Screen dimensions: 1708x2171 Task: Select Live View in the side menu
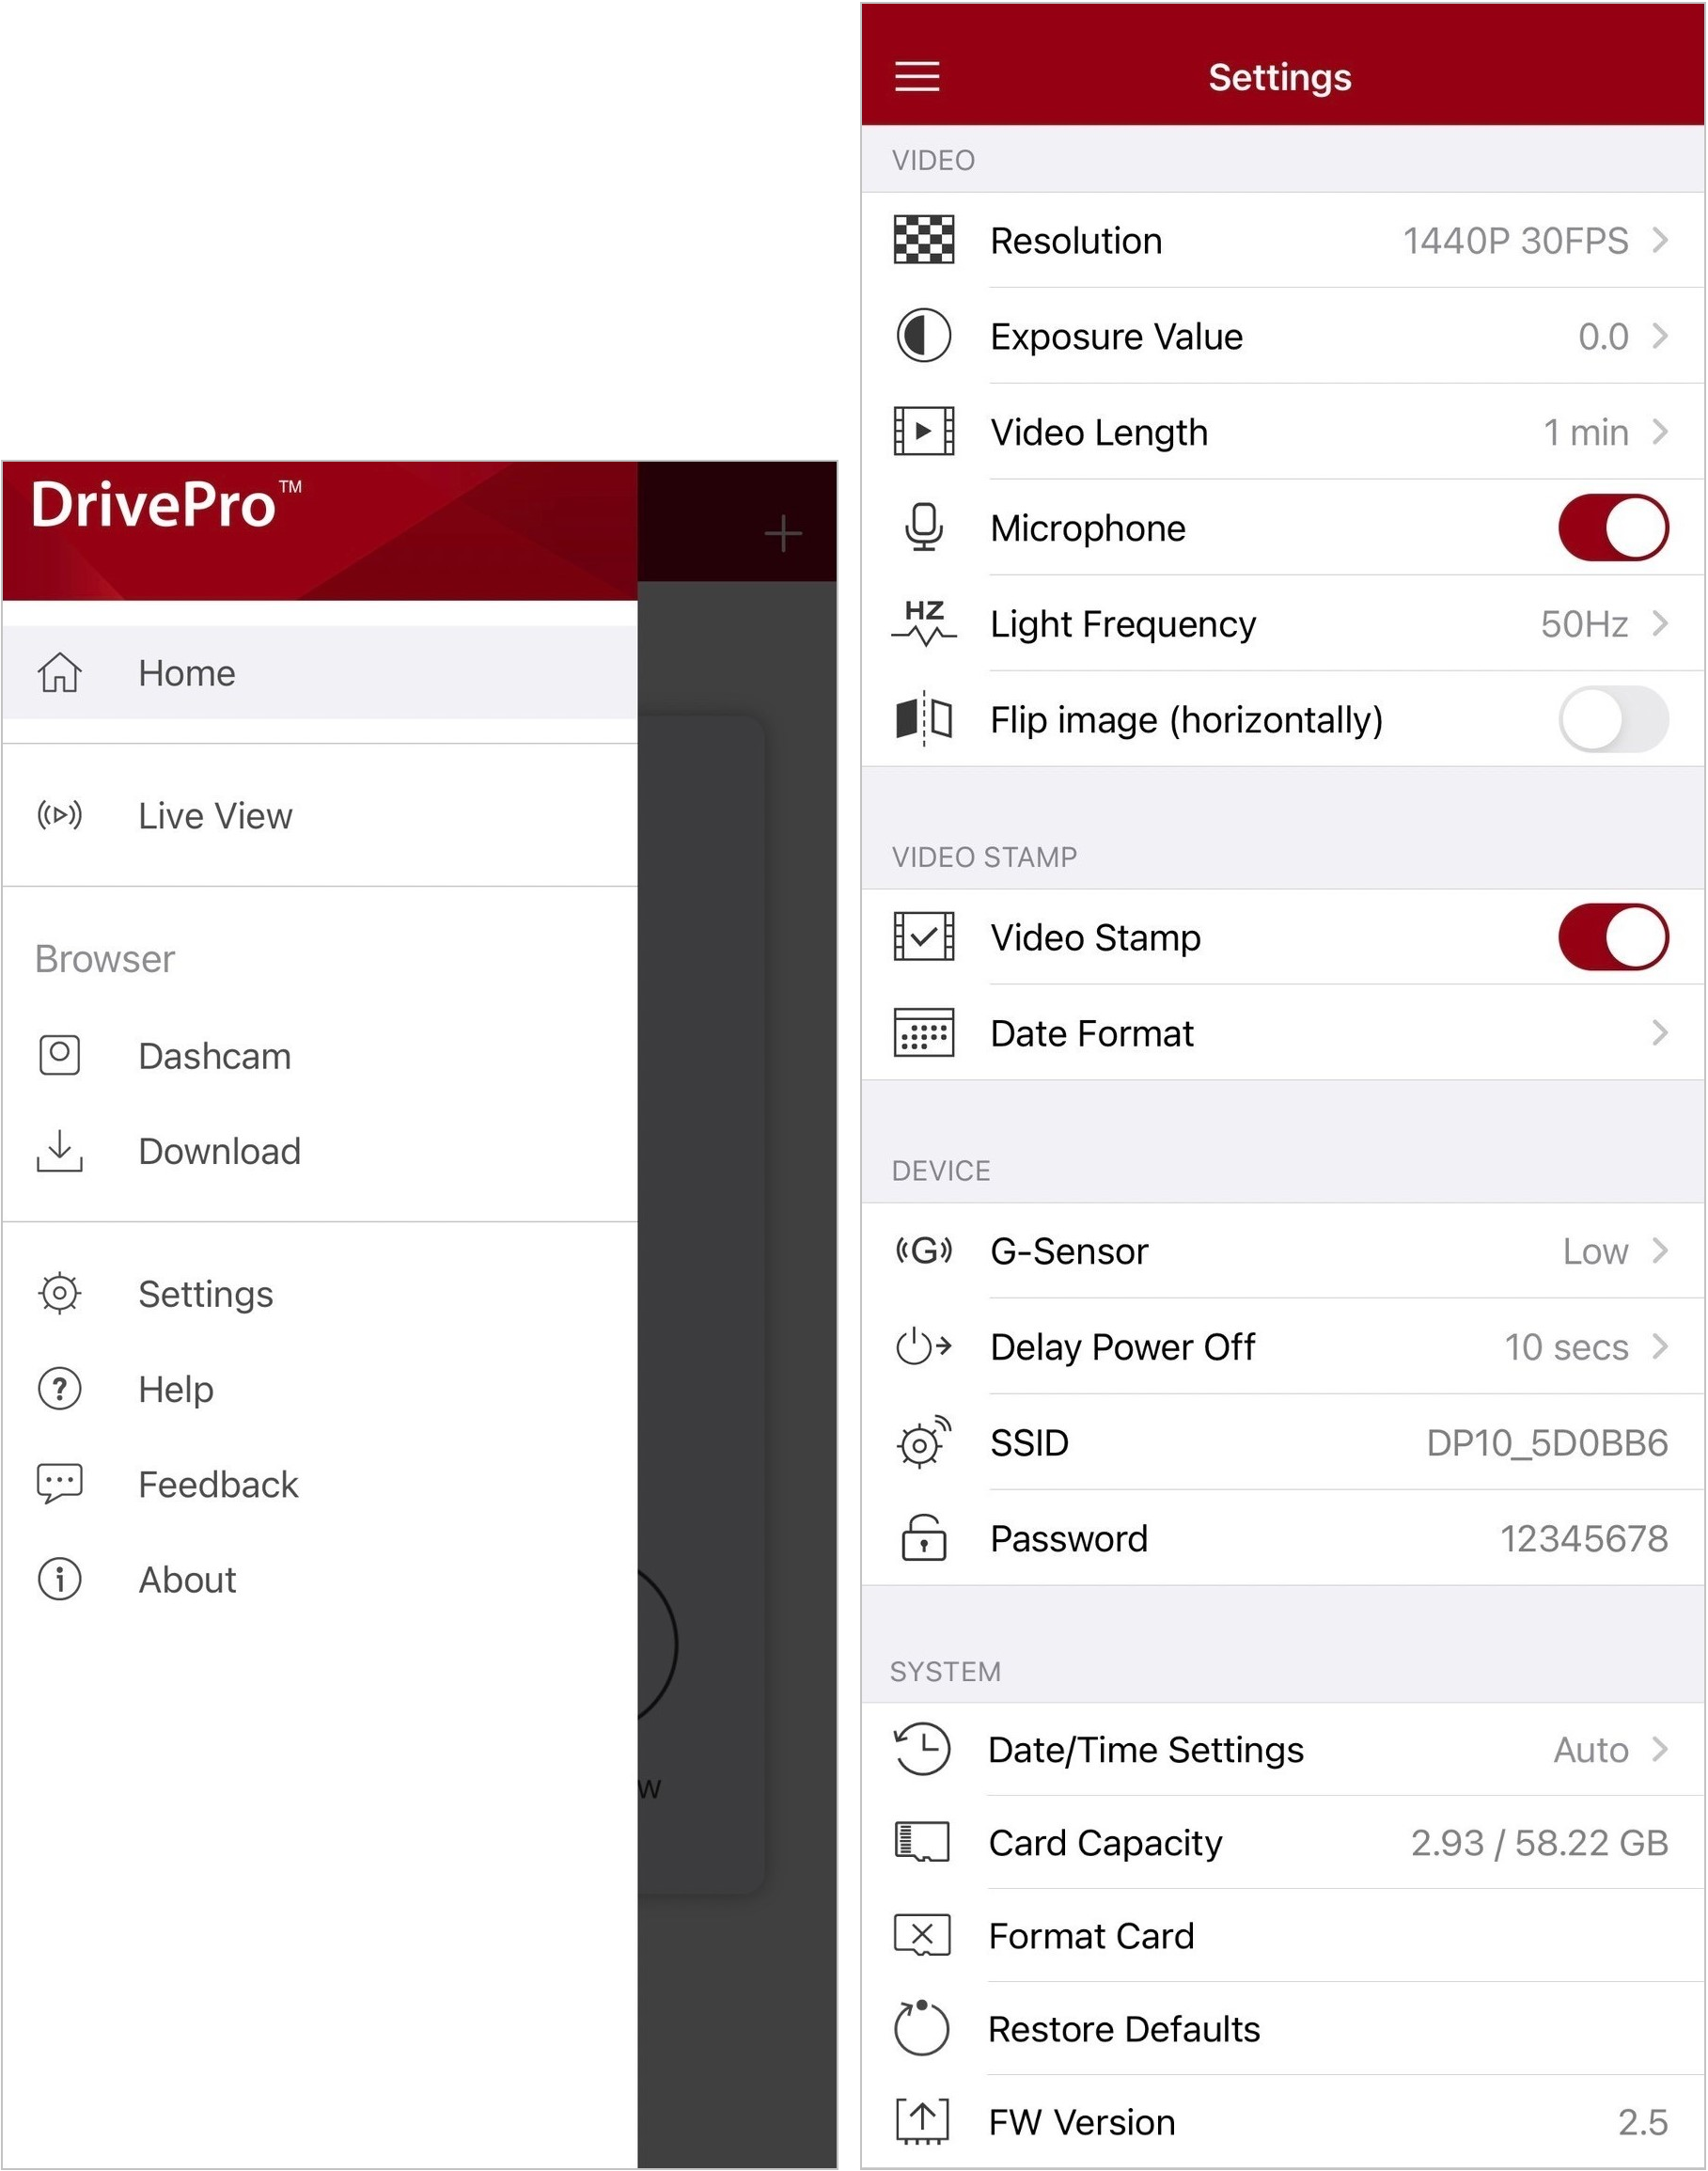click(x=320, y=816)
